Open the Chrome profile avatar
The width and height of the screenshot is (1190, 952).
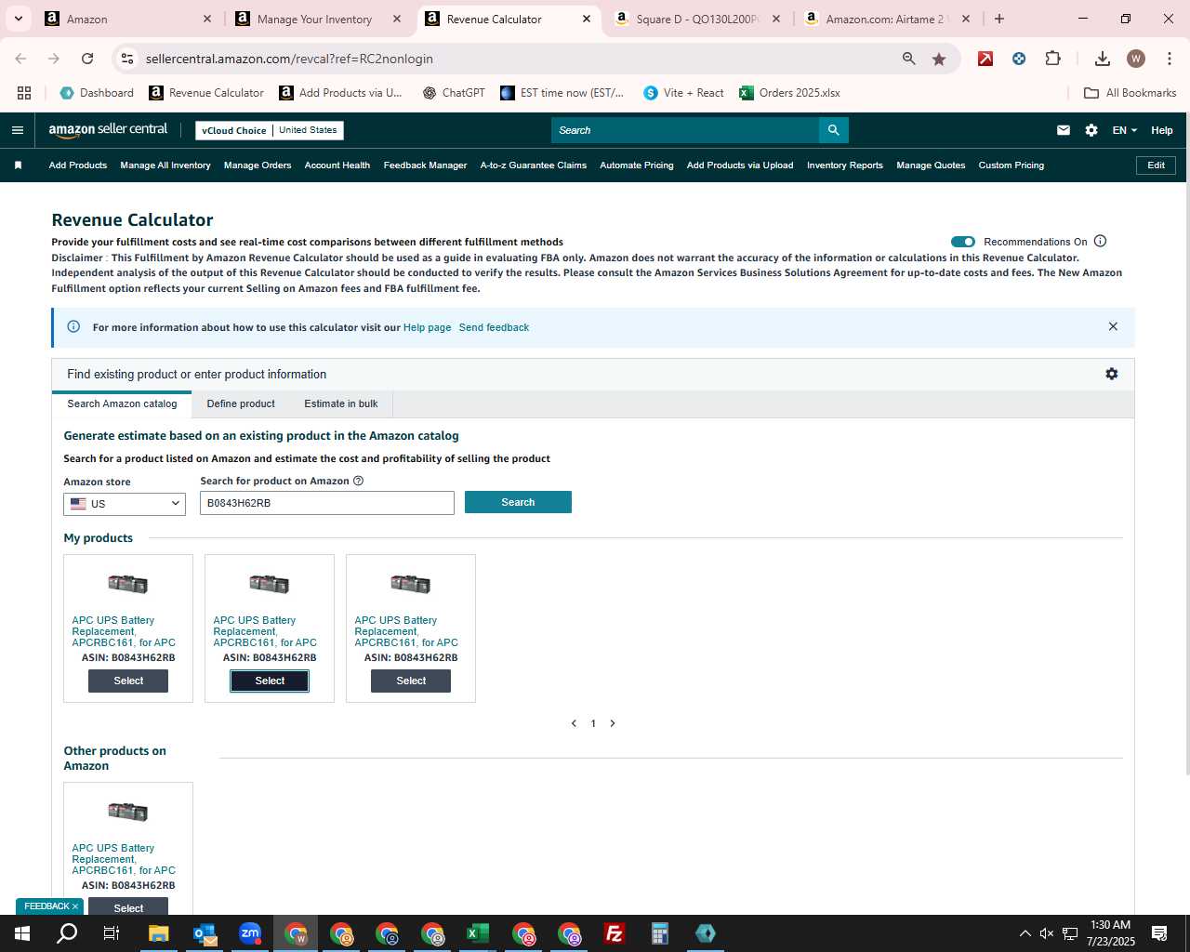coord(1136,59)
